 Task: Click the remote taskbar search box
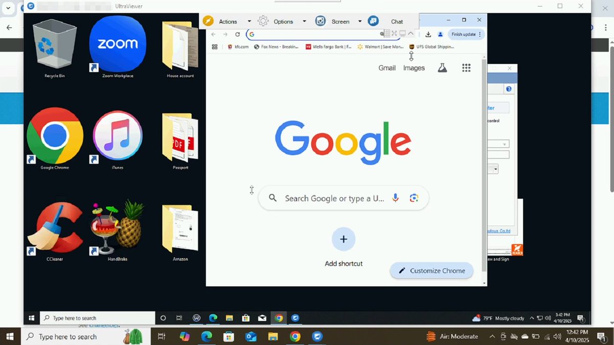coord(97,318)
